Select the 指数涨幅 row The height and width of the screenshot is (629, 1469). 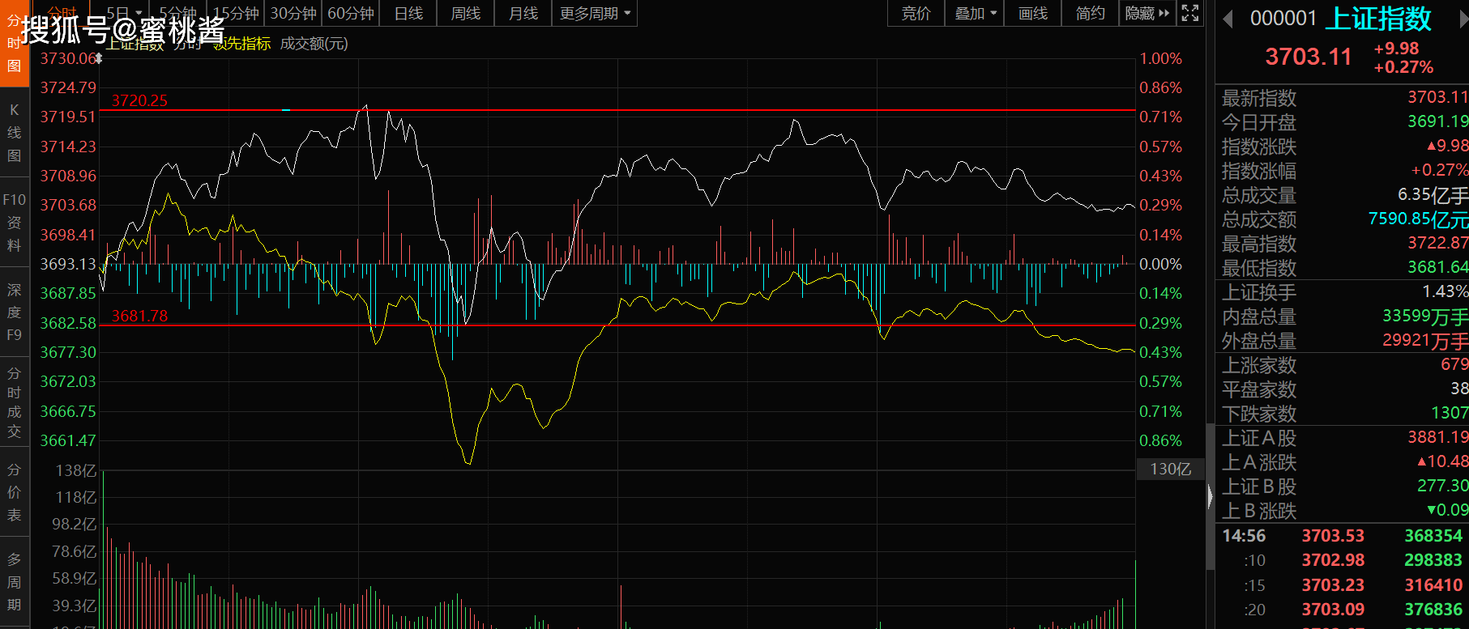pyautogui.click(x=1343, y=171)
